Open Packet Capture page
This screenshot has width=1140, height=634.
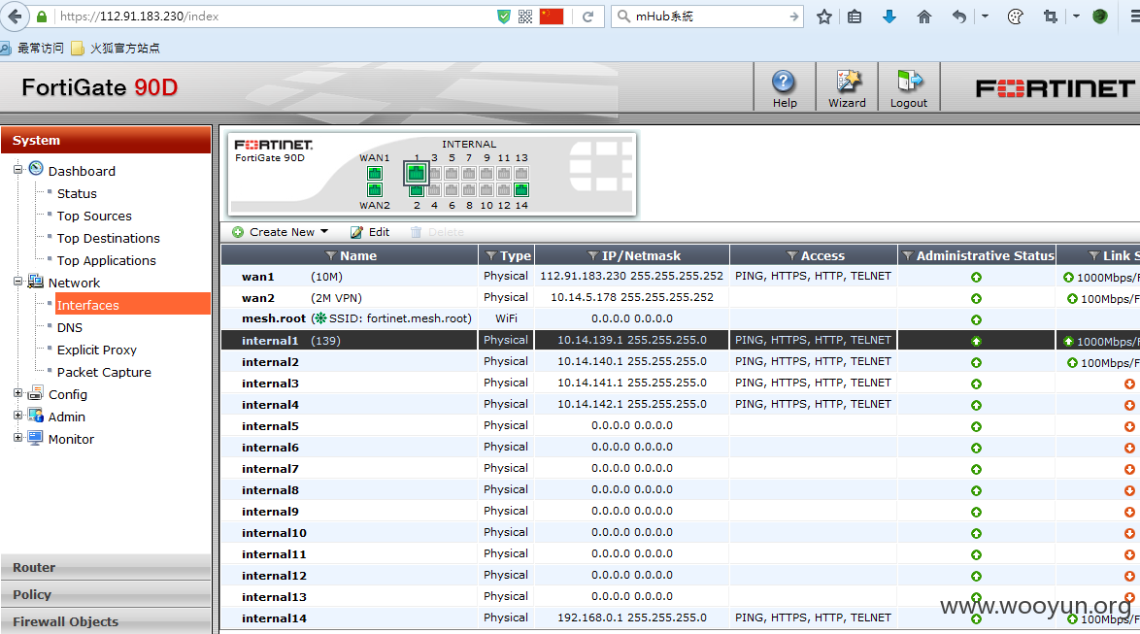(x=104, y=372)
